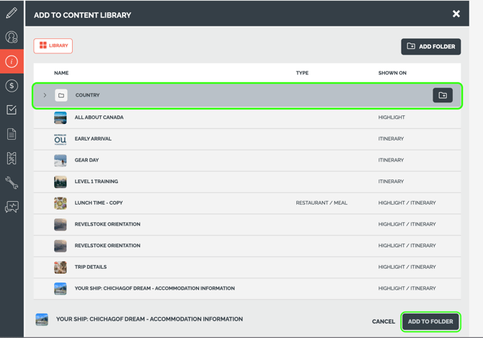Open the checklist sidebar icon
The height and width of the screenshot is (338, 483).
(12, 110)
